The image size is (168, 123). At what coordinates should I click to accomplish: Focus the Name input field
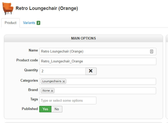93,51
